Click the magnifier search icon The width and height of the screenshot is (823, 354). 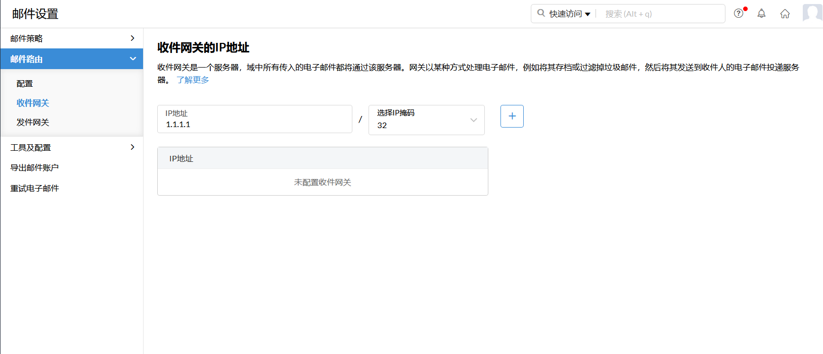pos(541,14)
